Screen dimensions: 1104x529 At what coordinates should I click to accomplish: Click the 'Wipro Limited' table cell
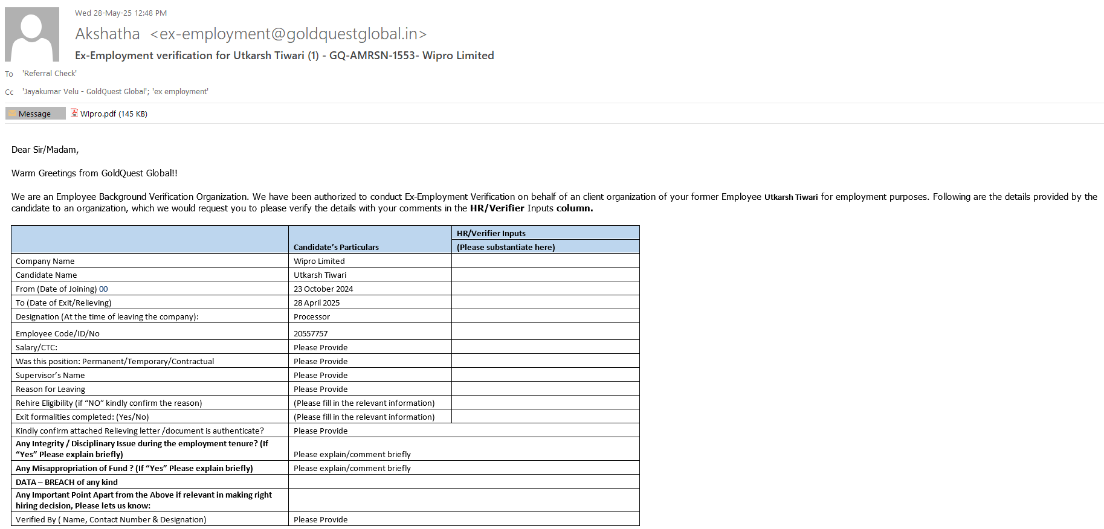tap(319, 261)
